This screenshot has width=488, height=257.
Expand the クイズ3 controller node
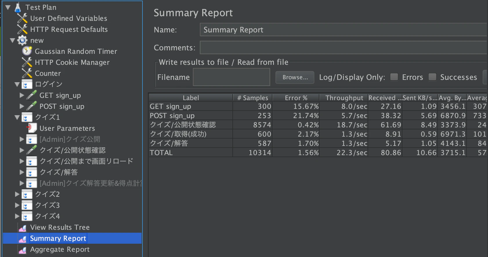(x=17, y=205)
